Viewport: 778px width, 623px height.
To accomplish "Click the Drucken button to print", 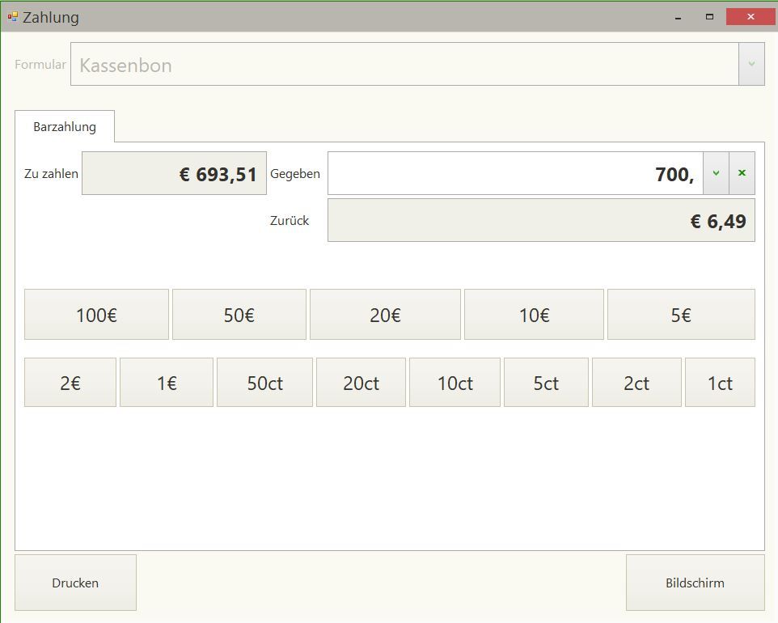I will [75, 583].
